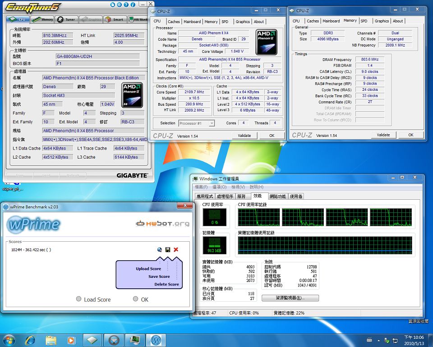Image resolution: width=433 pixels, height=347 pixels.
Task: Click OK in CPU-Z memory-timings window
Action: 410,135
